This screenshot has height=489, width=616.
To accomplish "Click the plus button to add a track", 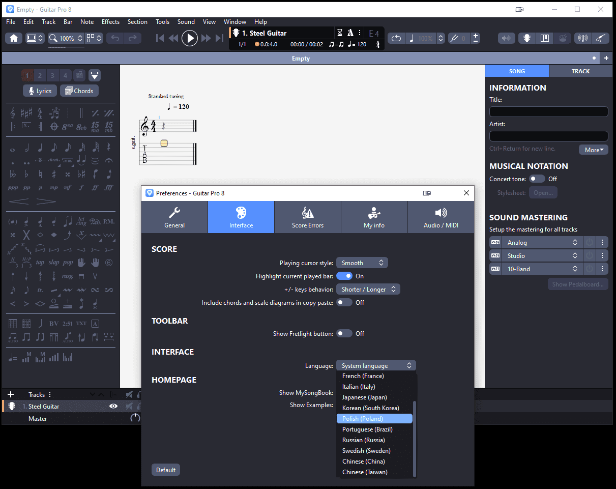I will pos(11,394).
